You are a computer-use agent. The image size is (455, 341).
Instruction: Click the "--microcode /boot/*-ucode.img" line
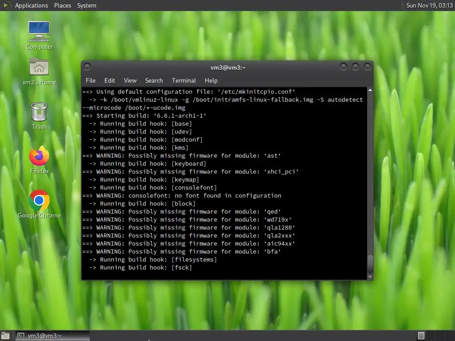[x=134, y=108]
